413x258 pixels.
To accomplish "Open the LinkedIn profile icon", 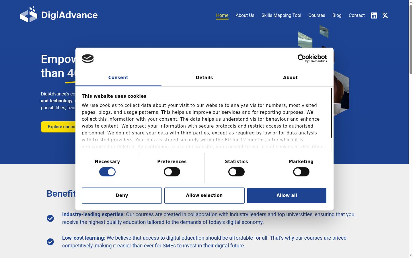I will coord(374,15).
